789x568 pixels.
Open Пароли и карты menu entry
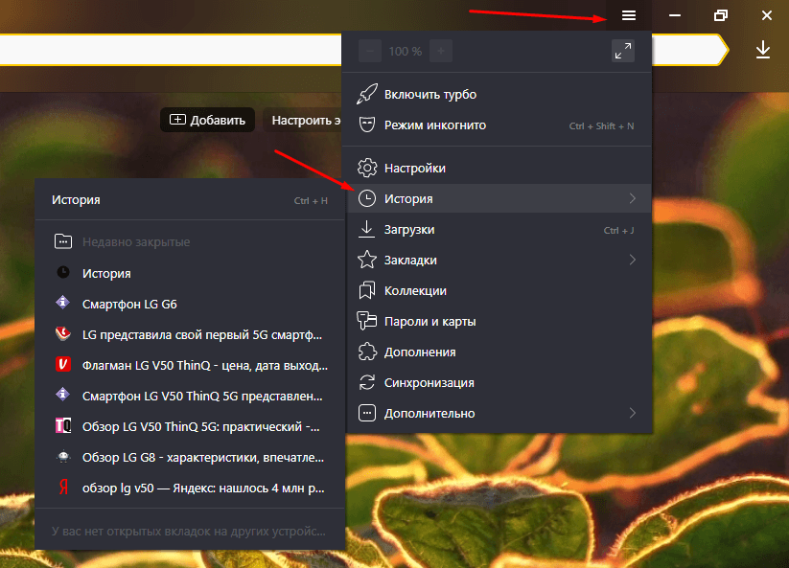pyautogui.click(x=497, y=321)
